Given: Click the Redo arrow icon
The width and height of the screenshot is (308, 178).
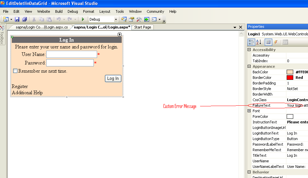Looking at the screenshot, I should tap(70, 19).
